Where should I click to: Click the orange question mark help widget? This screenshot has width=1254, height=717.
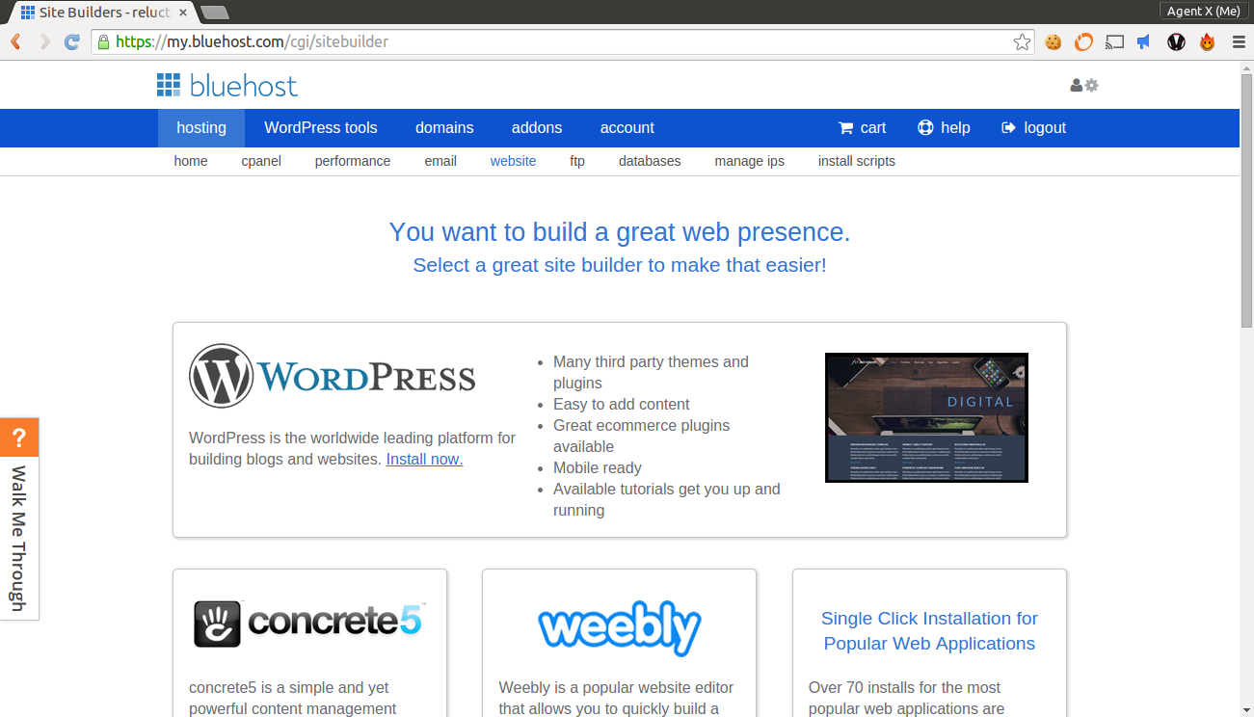coord(19,438)
